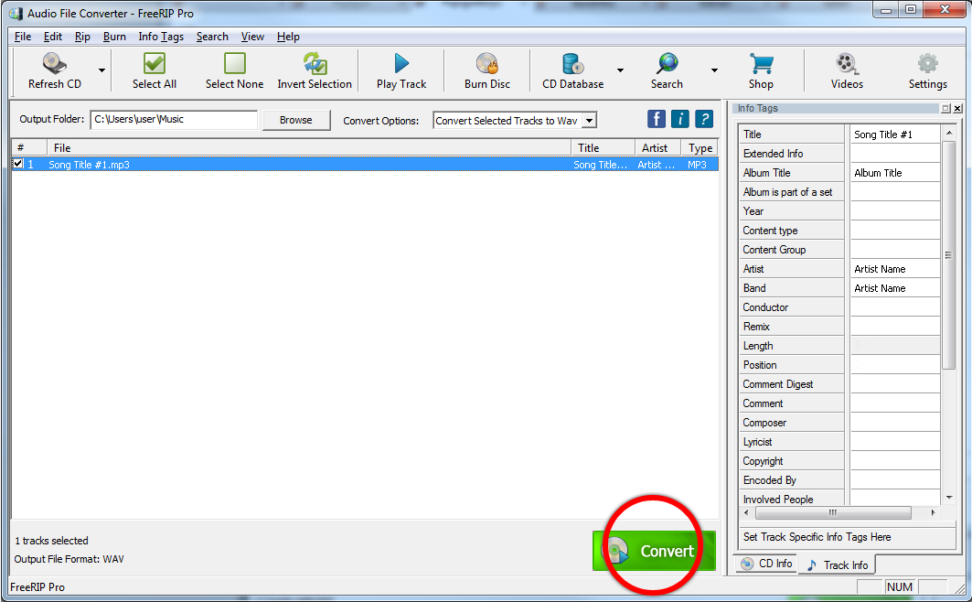The width and height of the screenshot is (972, 602).
Task: Switch to the CD Info tab
Action: tap(766, 563)
